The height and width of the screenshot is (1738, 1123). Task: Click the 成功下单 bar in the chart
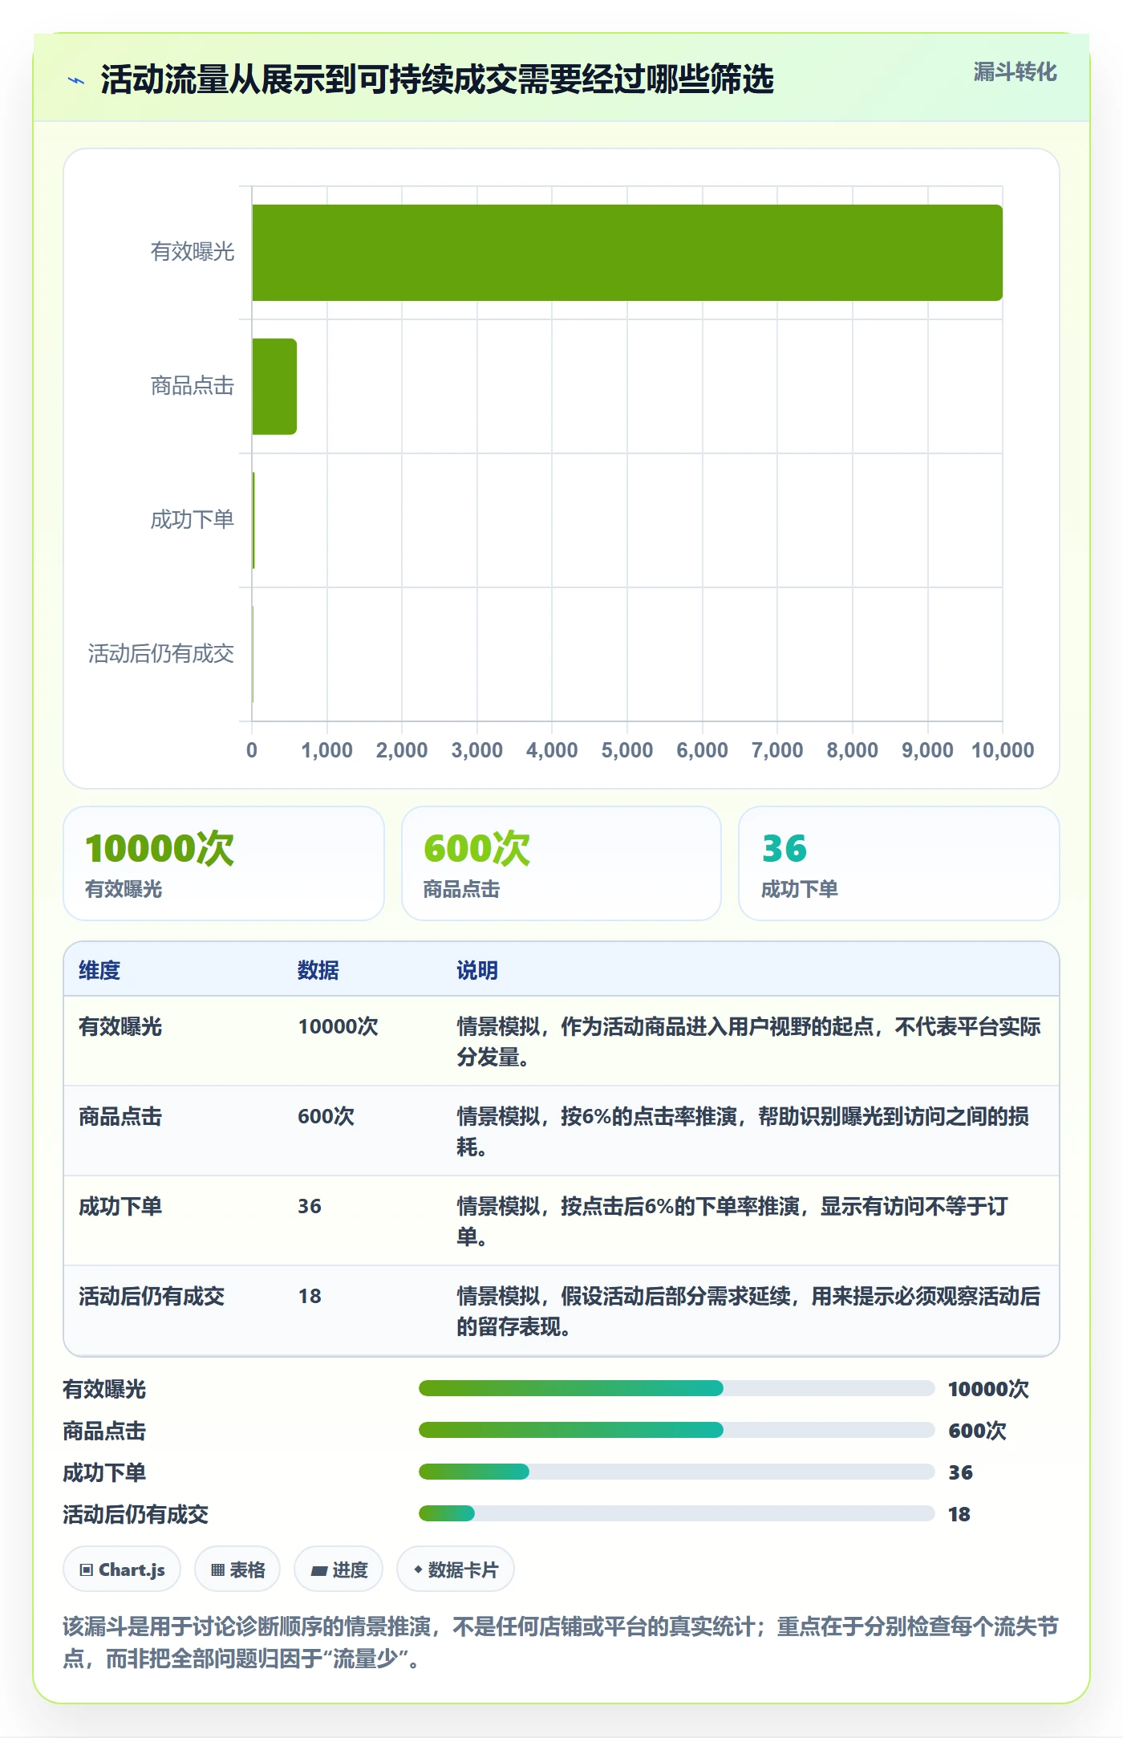pyautogui.click(x=253, y=521)
